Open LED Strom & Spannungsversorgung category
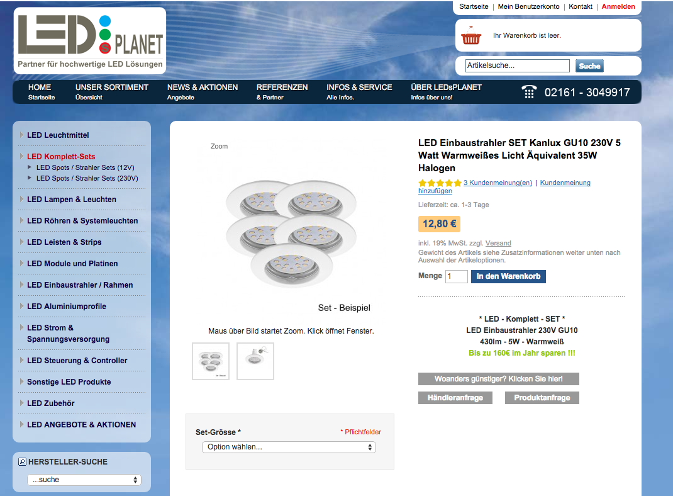Viewport: 673px width, 496px height. click(x=69, y=333)
